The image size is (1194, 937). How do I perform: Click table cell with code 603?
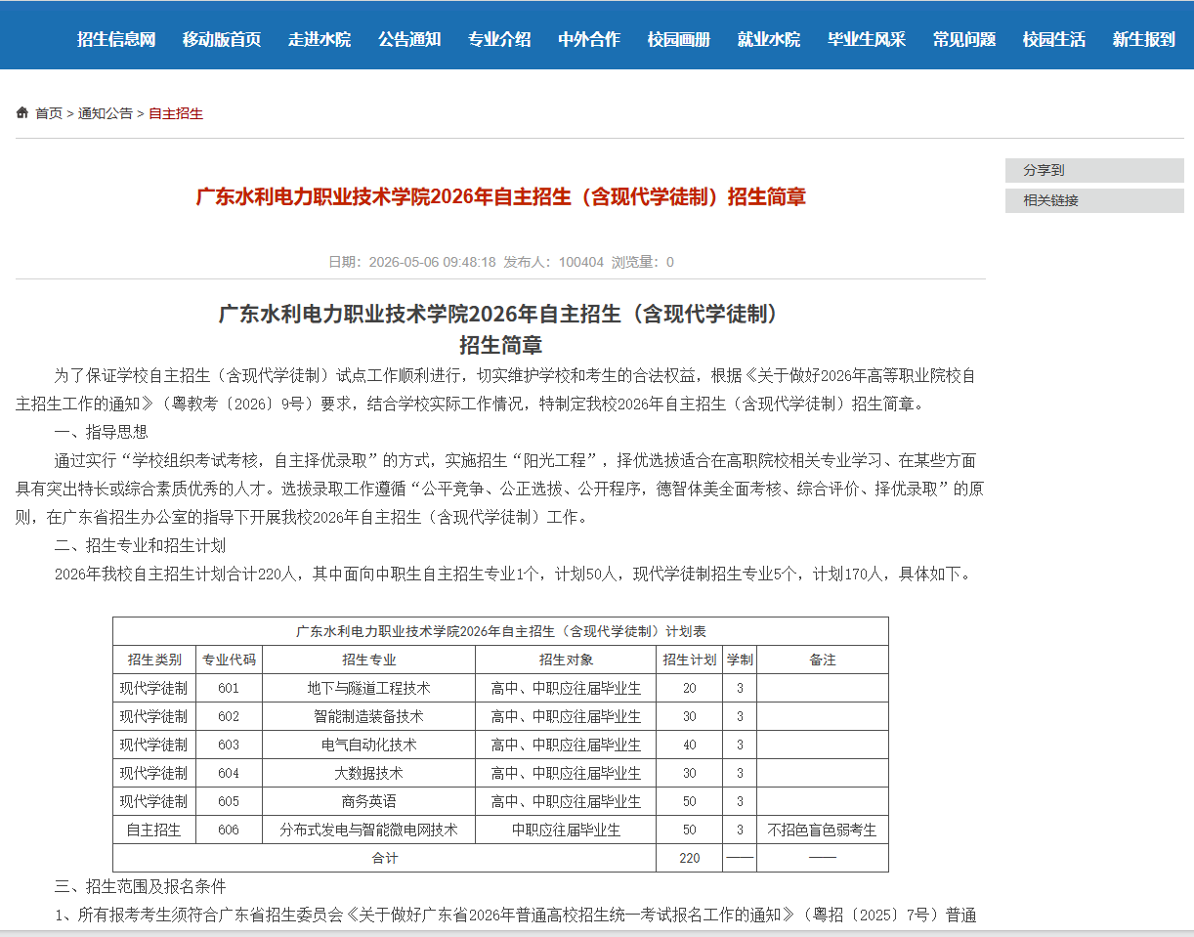pos(229,745)
